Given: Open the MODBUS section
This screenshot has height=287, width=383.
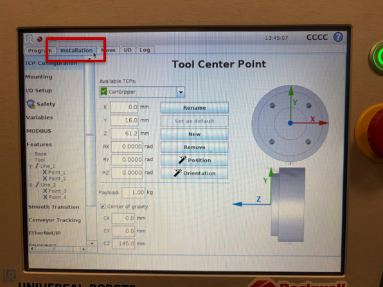Looking at the screenshot, I should click(39, 131).
